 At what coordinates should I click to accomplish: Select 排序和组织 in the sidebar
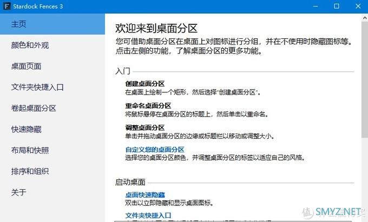click(52, 171)
